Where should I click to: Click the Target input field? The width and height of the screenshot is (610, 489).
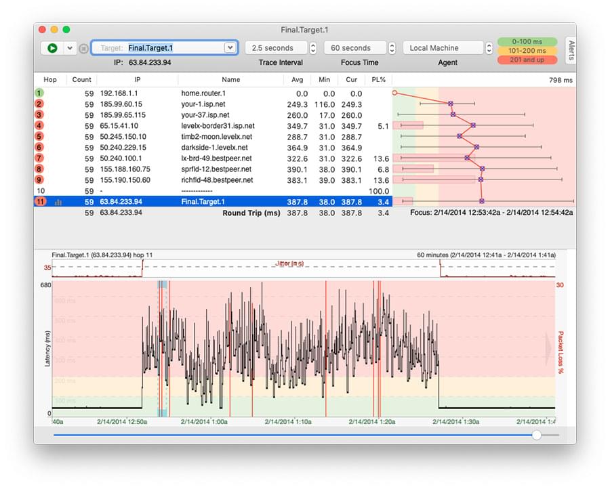tap(173, 48)
